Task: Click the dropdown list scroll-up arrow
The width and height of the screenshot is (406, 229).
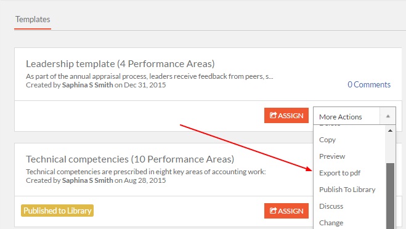Action: tap(390, 131)
